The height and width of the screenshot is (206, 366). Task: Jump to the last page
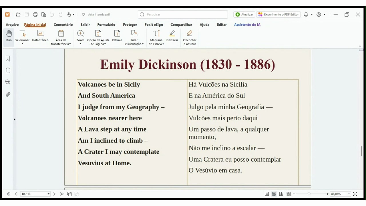62,194
